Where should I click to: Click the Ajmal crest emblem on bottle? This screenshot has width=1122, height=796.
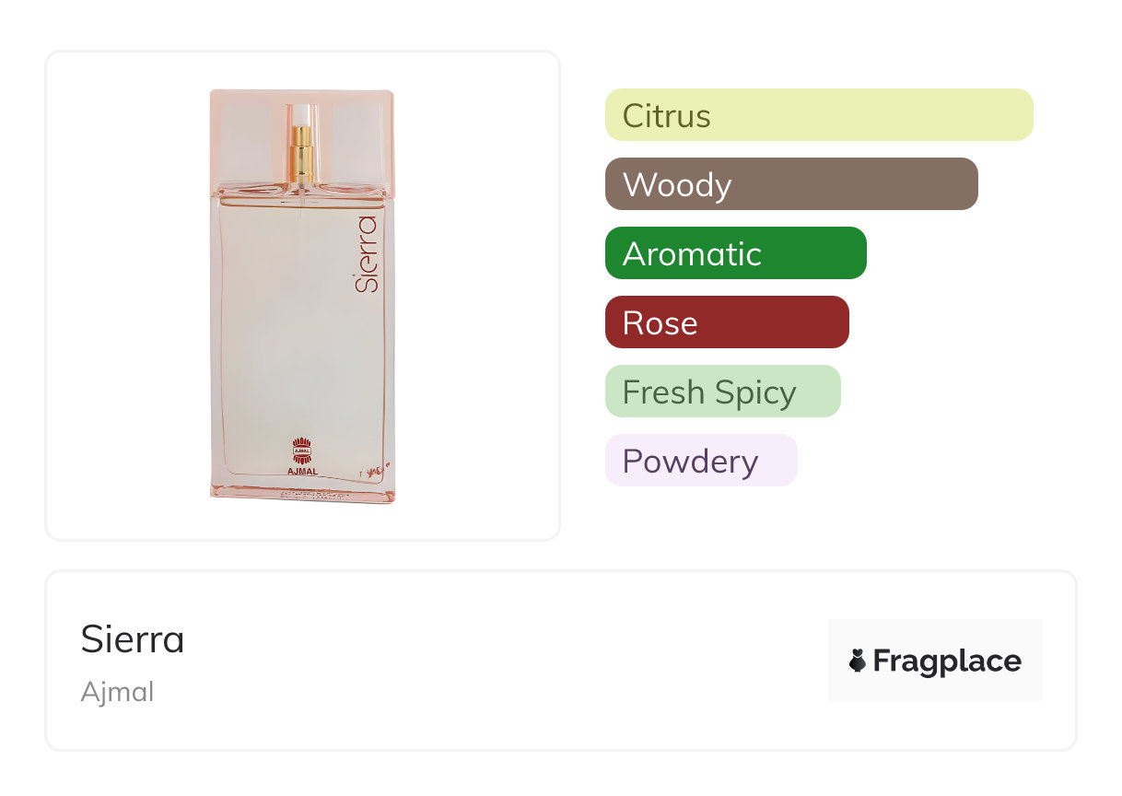point(302,451)
